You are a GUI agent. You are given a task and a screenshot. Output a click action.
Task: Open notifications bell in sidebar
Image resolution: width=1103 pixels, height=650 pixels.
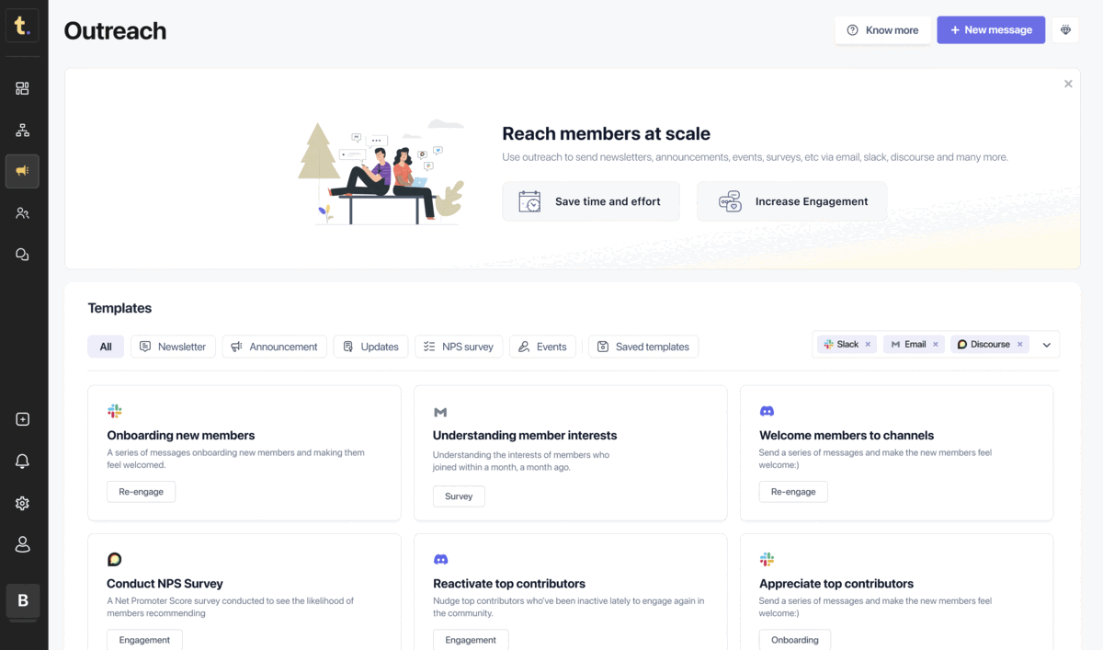click(22, 462)
